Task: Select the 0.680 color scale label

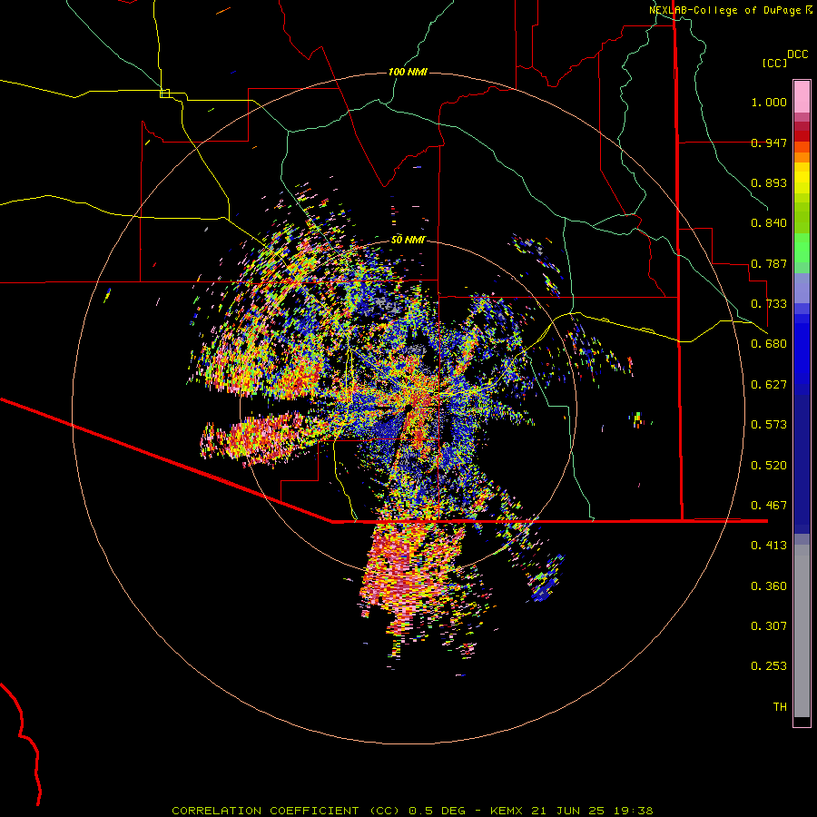Action: [x=769, y=344]
